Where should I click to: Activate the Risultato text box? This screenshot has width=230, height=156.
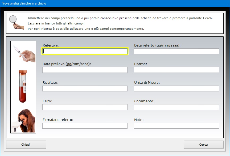tap(85, 88)
